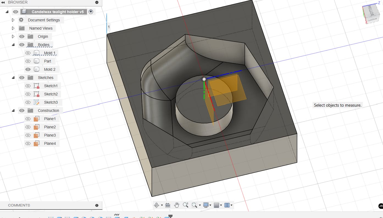
Task: Click the Construction folder icon
Action: point(30,111)
